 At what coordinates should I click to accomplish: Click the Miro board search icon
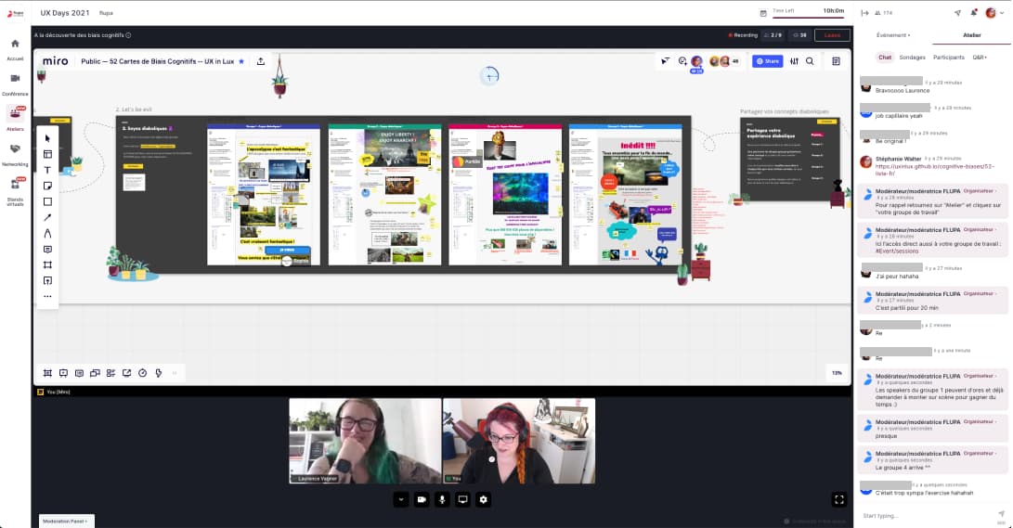coord(810,61)
